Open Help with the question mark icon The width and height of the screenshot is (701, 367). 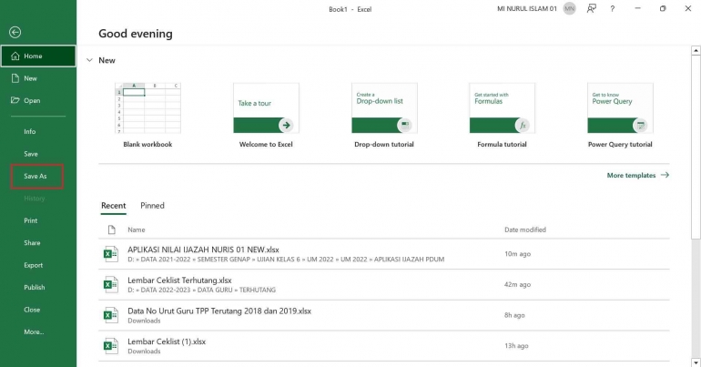click(613, 8)
